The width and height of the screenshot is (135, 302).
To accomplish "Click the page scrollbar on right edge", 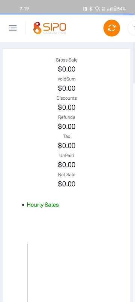I will (134, 63).
